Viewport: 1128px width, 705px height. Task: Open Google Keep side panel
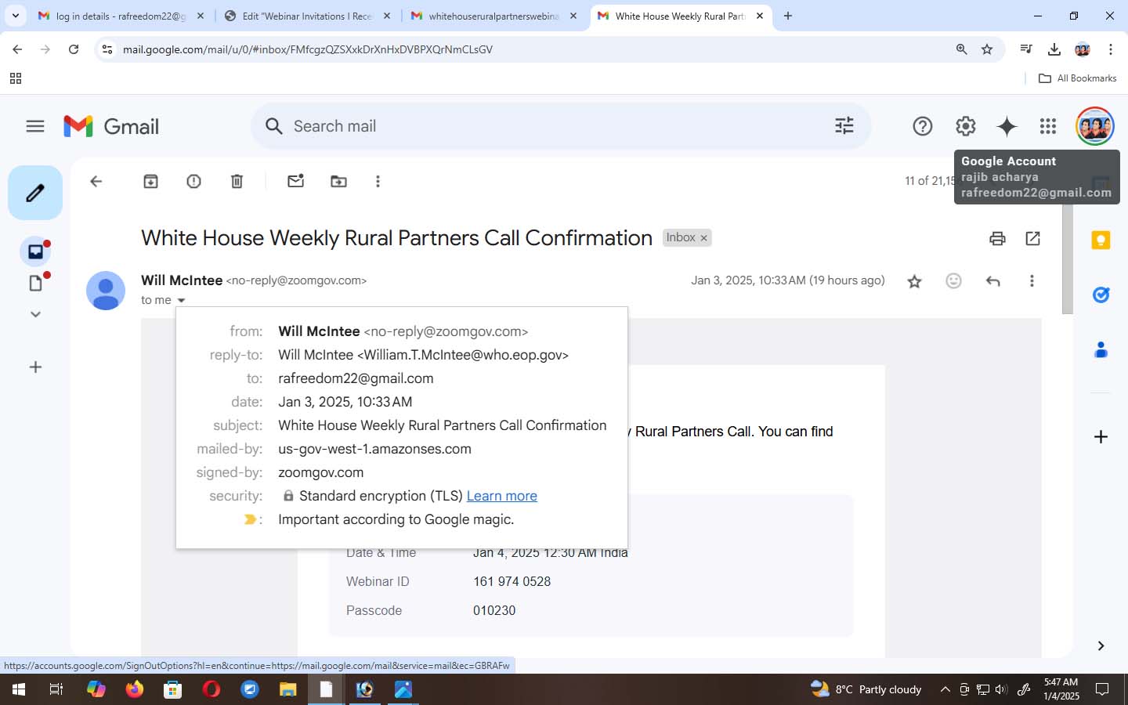tap(1101, 240)
